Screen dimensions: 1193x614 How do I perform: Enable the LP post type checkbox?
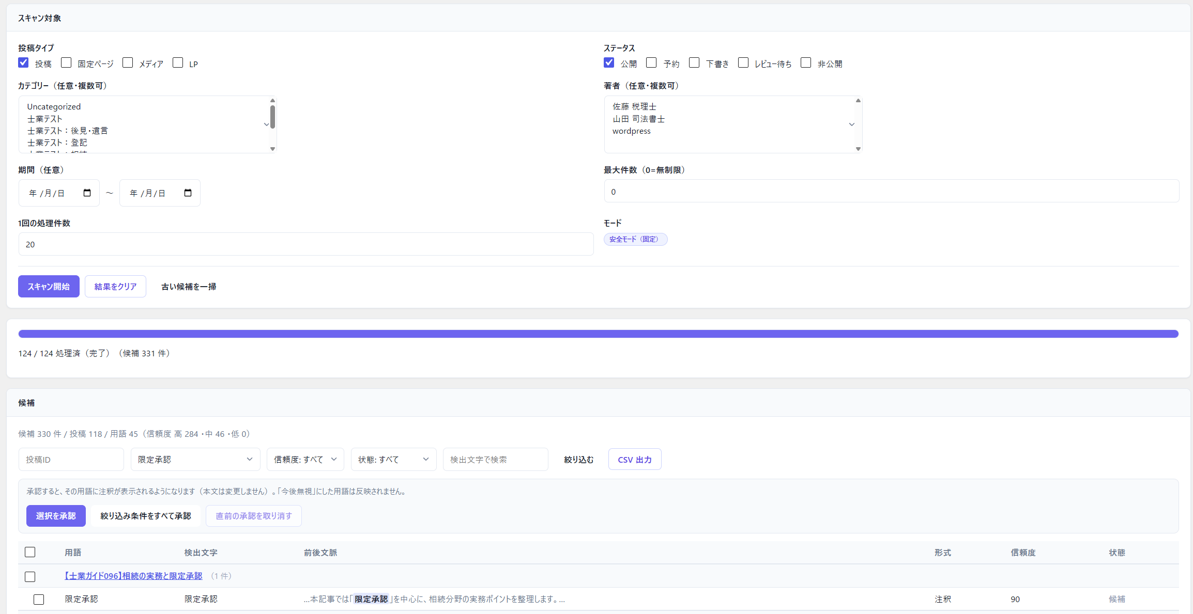coord(178,63)
